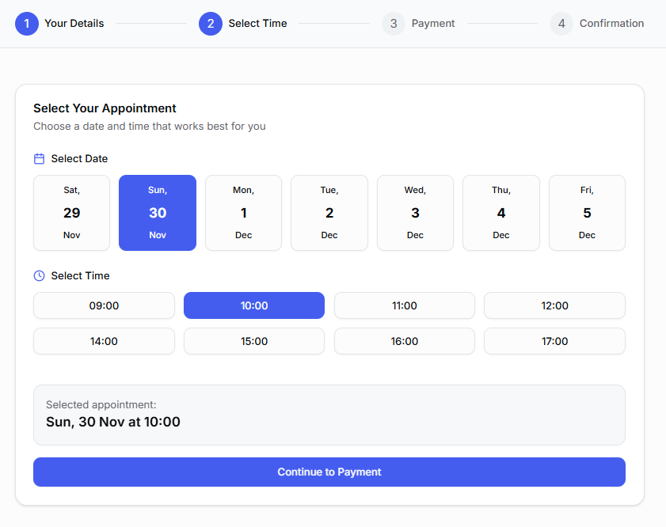Click step 2 circle for Select Time
Screen dimensions: 666x527
211,24
